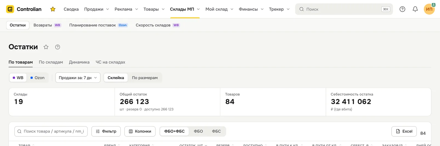Expand the Финансы menu
This screenshot has height=146, width=440.
tap(251, 9)
